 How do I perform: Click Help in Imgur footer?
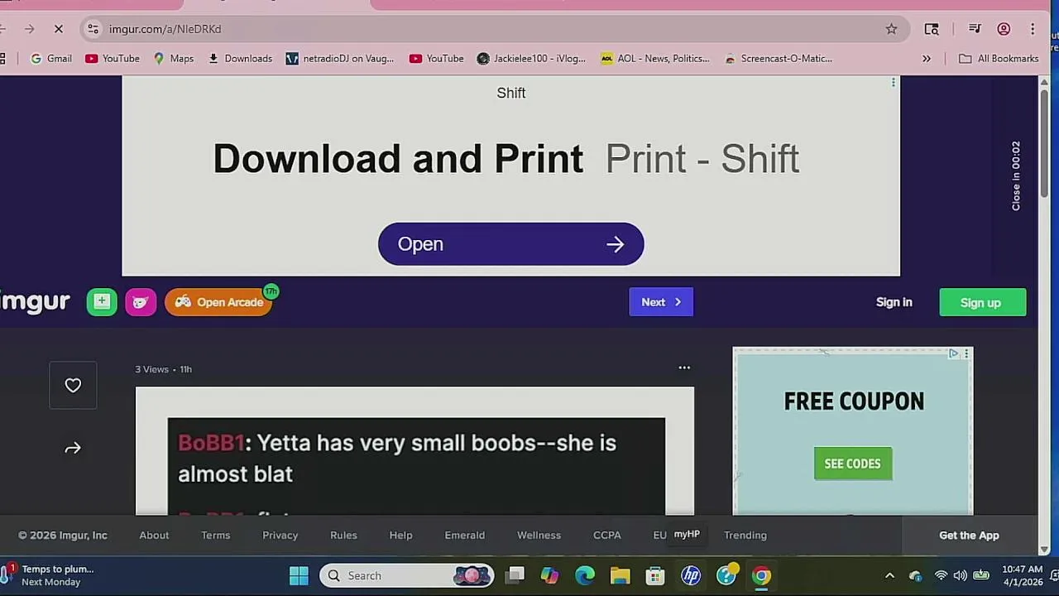[x=401, y=536]
